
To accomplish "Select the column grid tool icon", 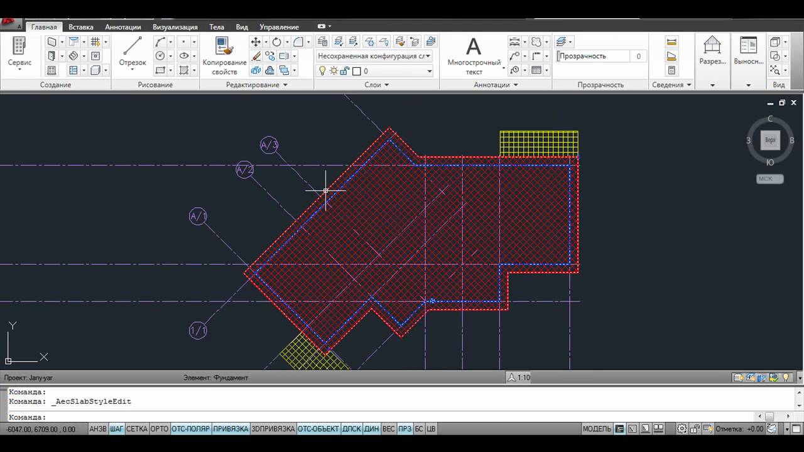I will click(95, 42).
